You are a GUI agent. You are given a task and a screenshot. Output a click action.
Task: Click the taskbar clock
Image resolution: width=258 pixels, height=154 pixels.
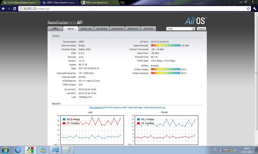[247, 150]
